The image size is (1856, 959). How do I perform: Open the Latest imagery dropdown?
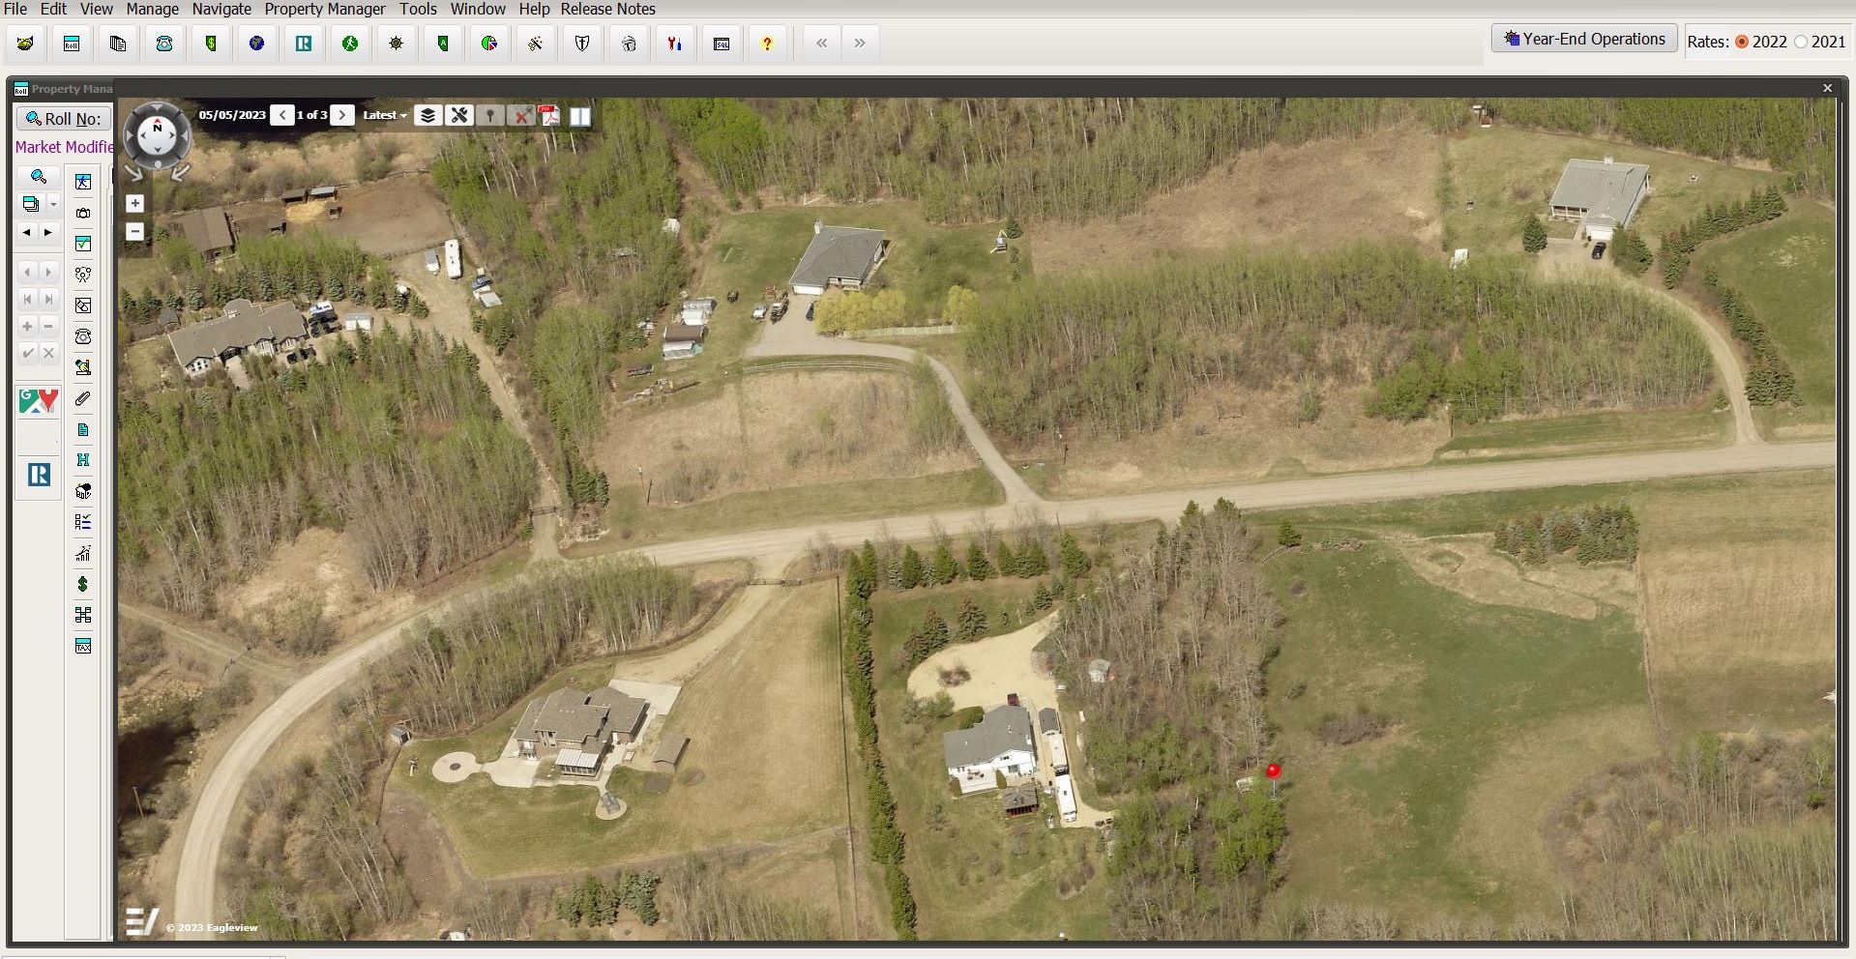[384, 115]
